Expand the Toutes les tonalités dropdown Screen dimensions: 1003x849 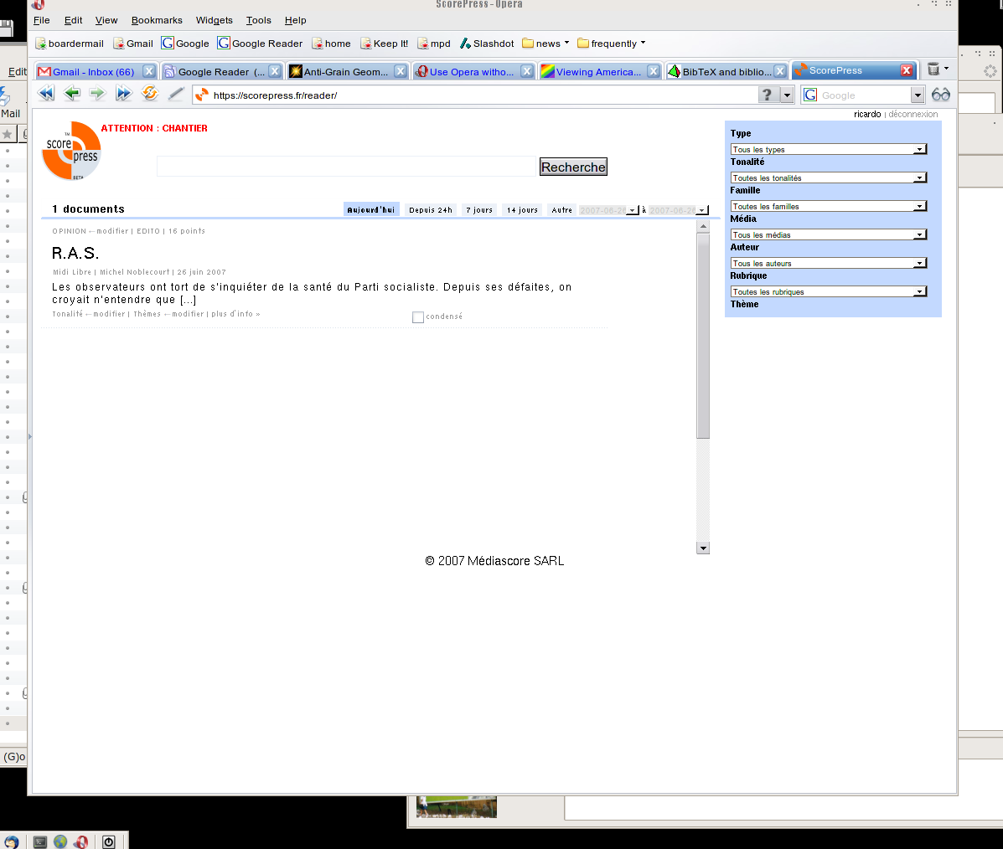[x=828, y=178]
